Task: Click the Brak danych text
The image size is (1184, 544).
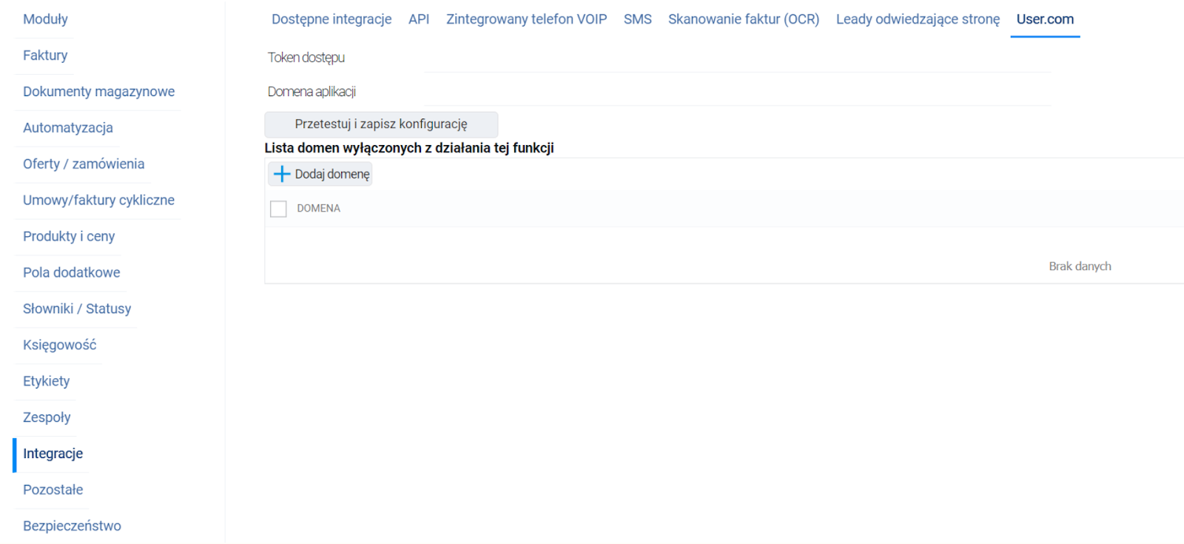Action: (1080, 266)
